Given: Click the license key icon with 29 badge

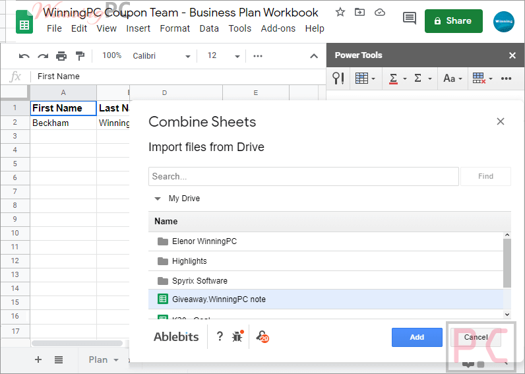Looking at the screenshot, I should (262, 336).
